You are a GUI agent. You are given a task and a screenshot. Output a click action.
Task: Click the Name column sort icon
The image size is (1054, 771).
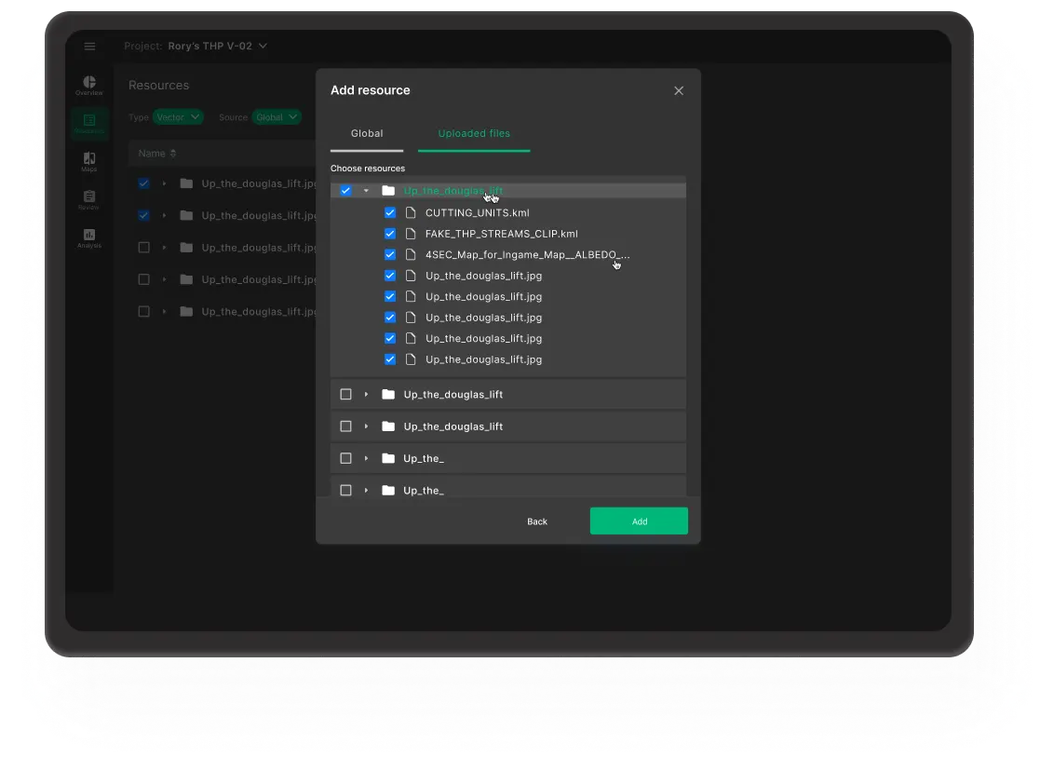click(x=173, y=154)
